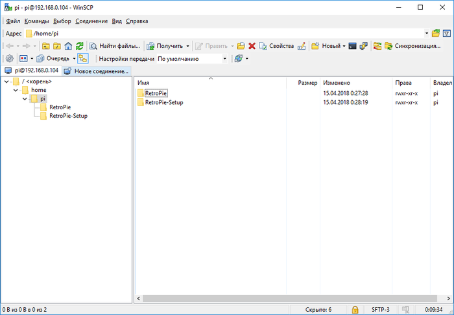The width and height of the screenshot is (454, 315).
Task: Select the RetroPie-Setup folder in file list
Action: tap(163, 102)
